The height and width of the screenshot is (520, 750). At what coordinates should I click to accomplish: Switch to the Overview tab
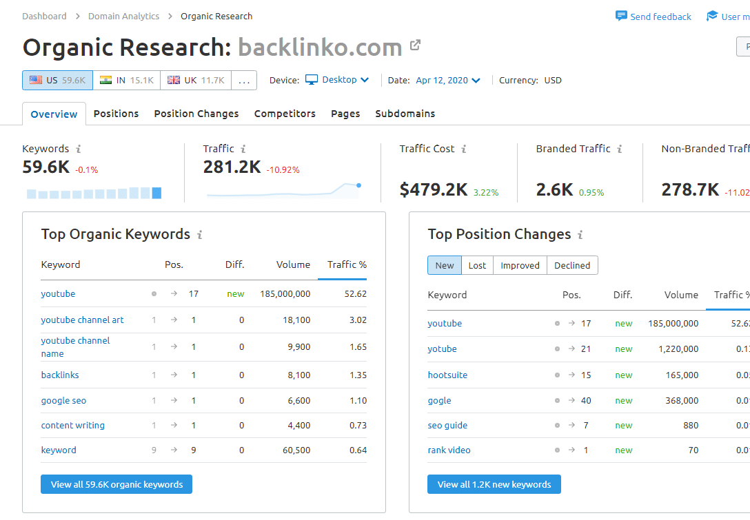click(x=54, y=114)
